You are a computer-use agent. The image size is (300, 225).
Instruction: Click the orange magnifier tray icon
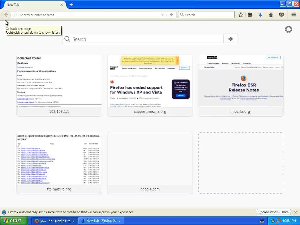[x=278, y=221]
